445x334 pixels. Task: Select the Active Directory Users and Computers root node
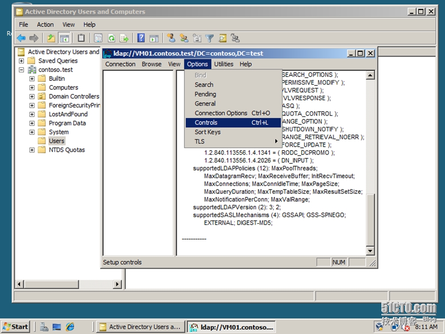point(63,52)
